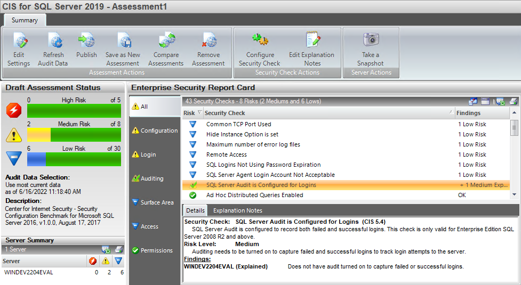The height and width of the screenshot is (285, 521).
Task: Select the Configuration category
Action: click(155, 131)
